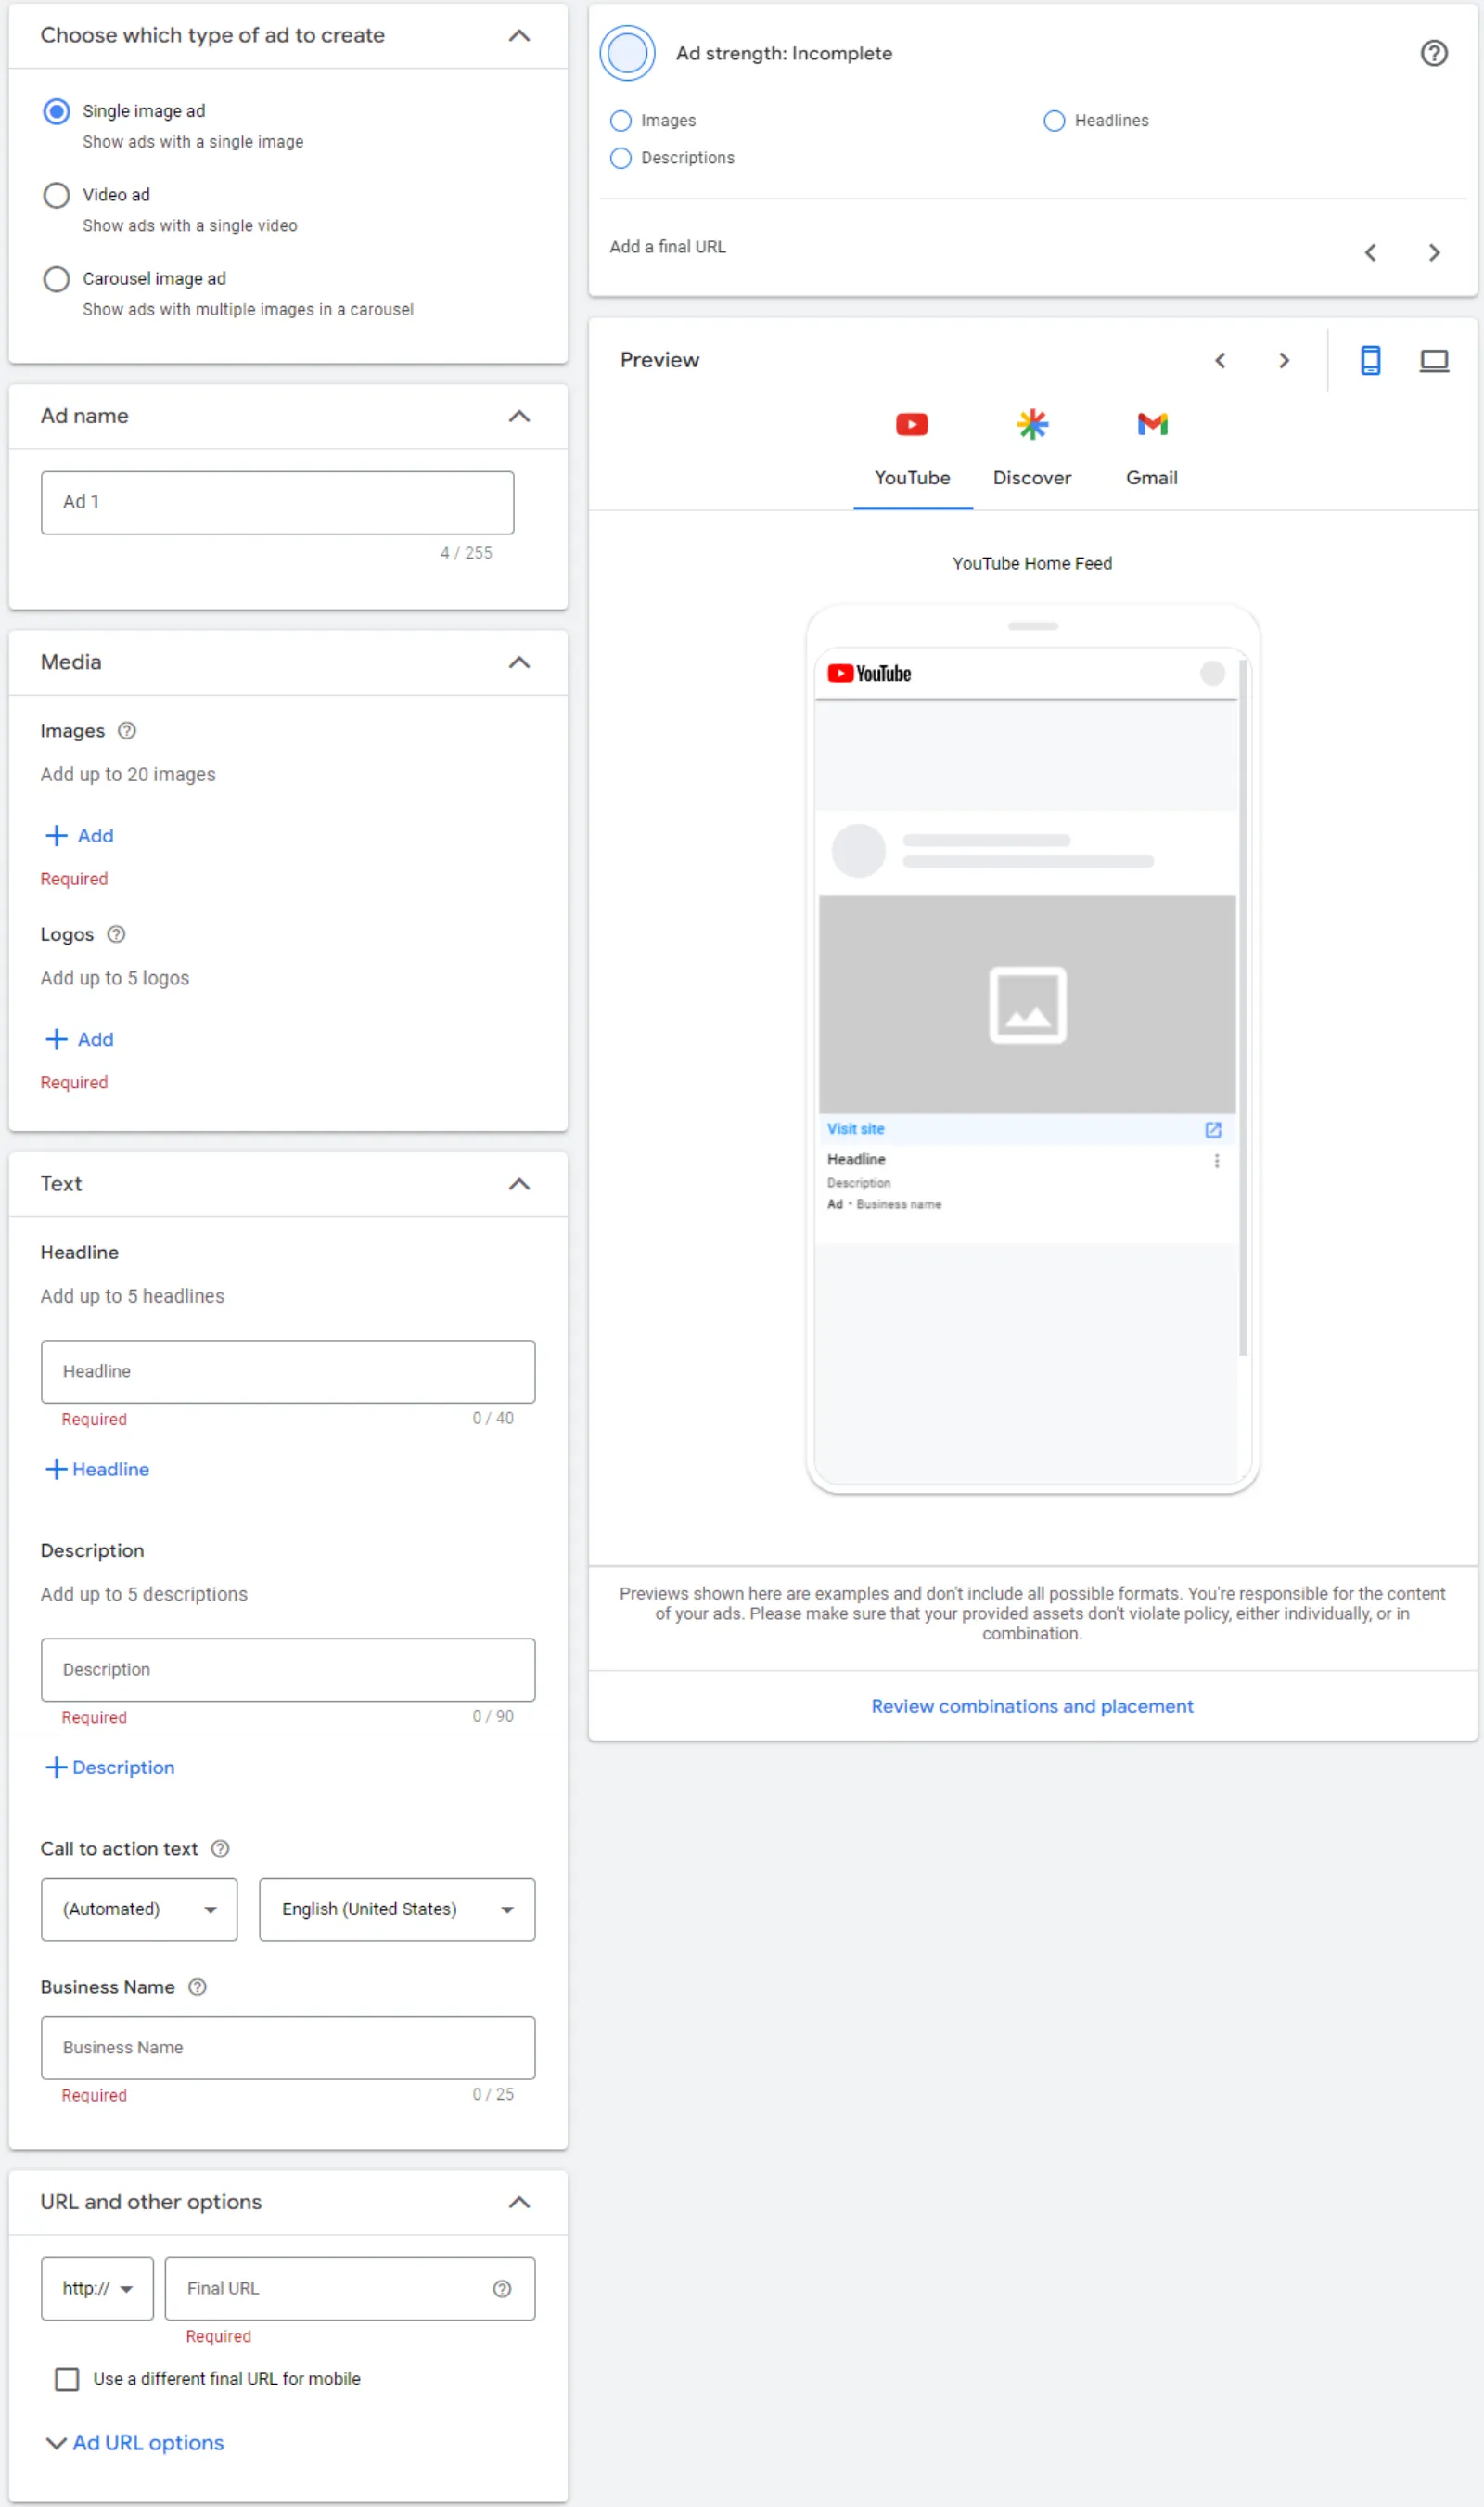Image resolution: width=1484 pixels, height=2507 pixels.
Task: Click the Headline input field
Action: point(288,1371)
